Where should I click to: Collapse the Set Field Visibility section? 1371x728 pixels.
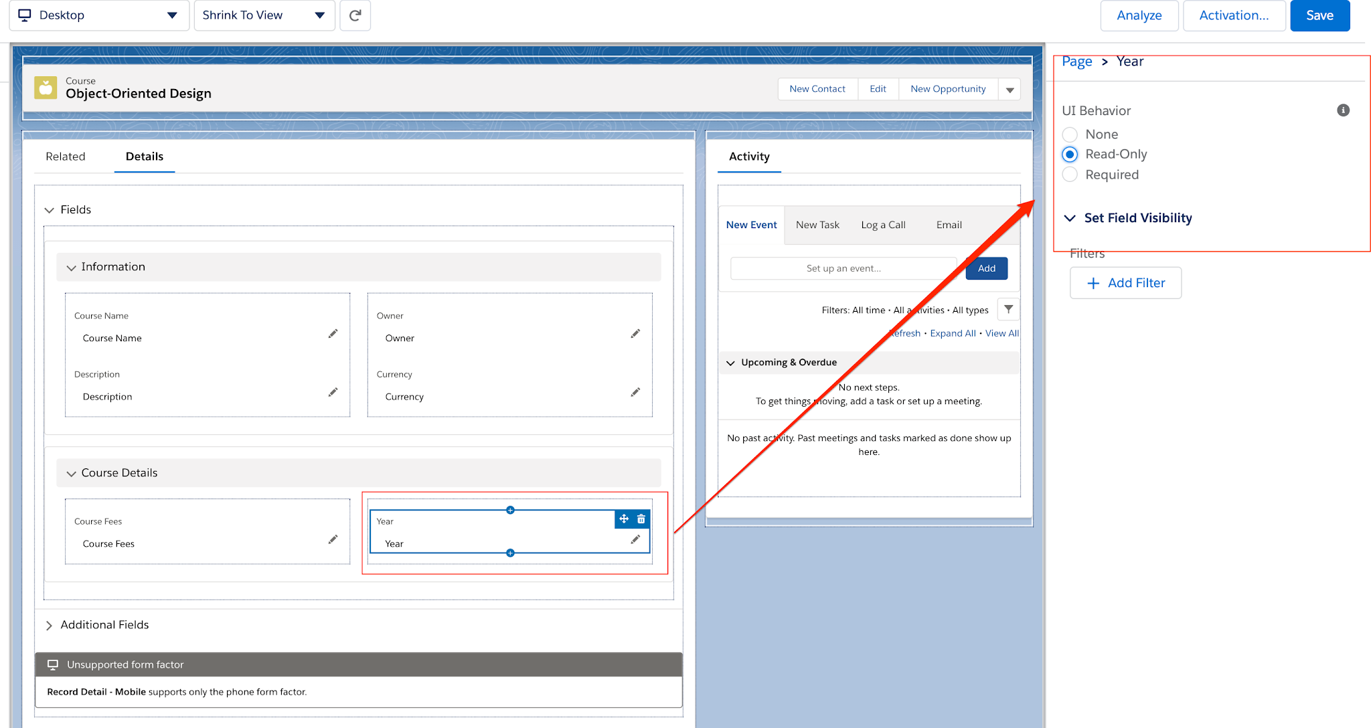1070,217
